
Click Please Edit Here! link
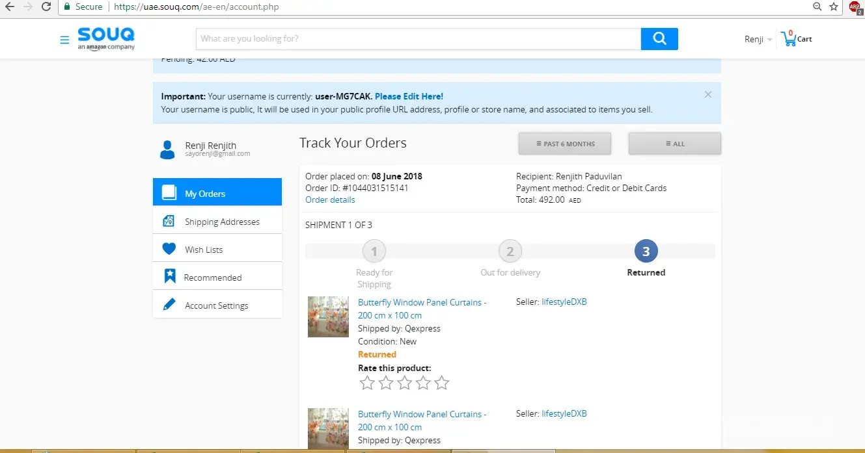click(409, 96)
